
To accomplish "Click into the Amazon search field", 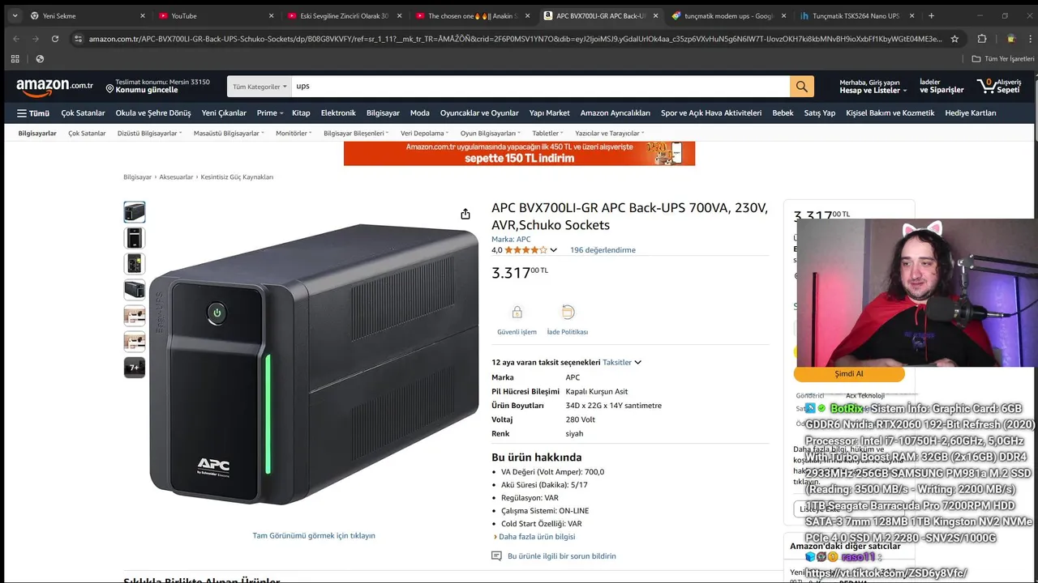I will (540, 86).
